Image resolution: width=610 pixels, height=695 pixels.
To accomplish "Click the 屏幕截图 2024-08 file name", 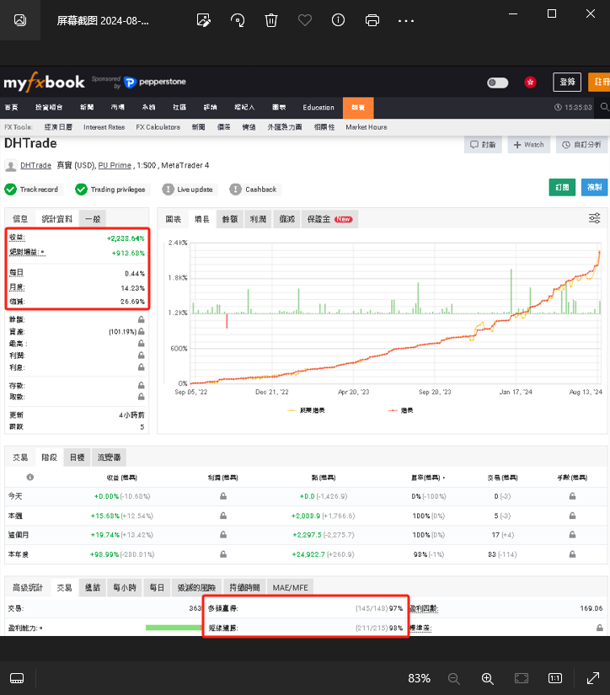I will coord(103,20).
